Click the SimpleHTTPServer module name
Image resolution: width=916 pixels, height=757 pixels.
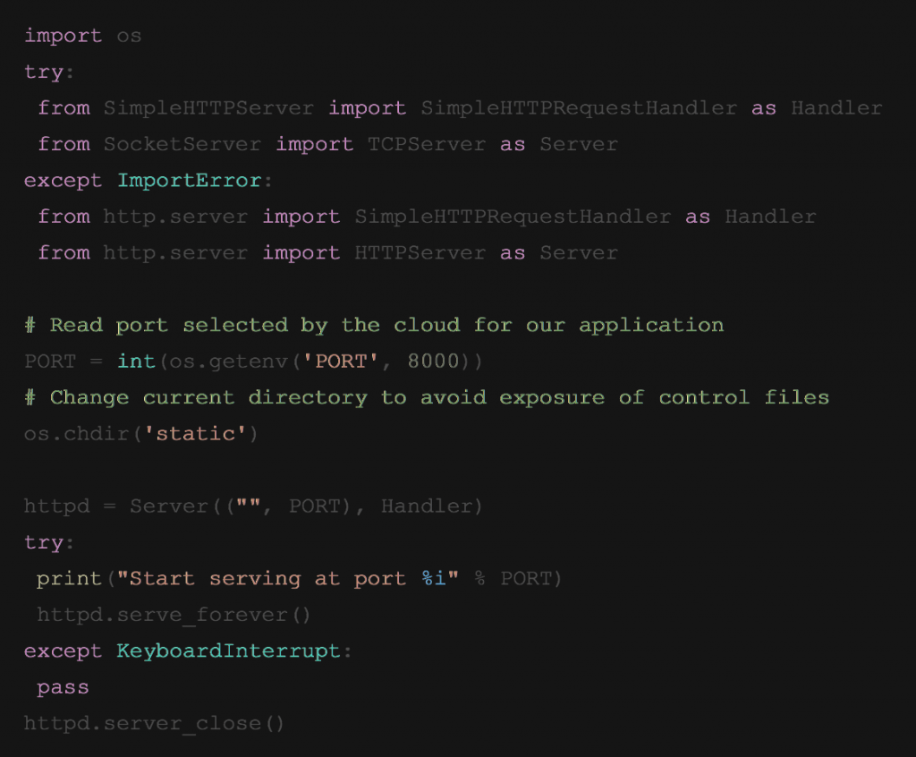208,108
